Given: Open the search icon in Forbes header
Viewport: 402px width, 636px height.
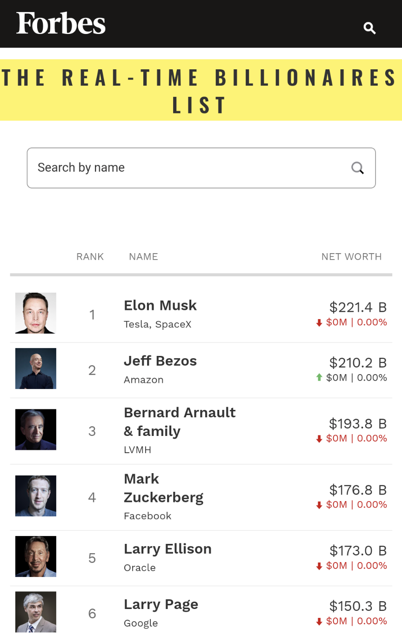Looking at the screenshot, I should (x=369, y=28).
